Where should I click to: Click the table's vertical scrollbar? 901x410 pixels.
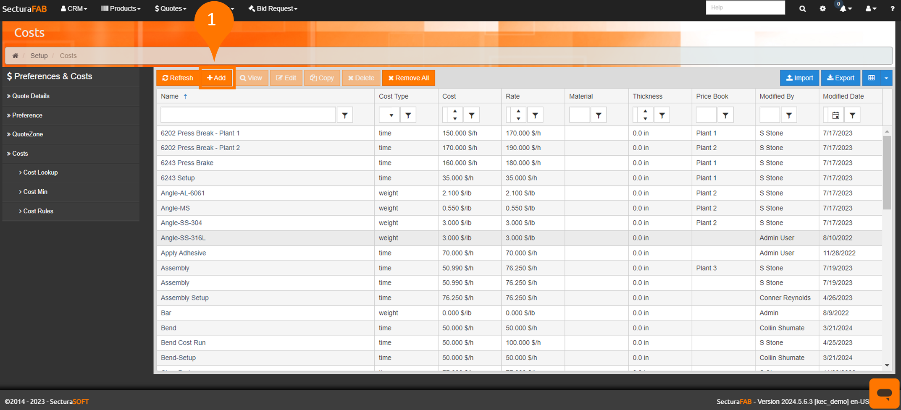point(887,173)
